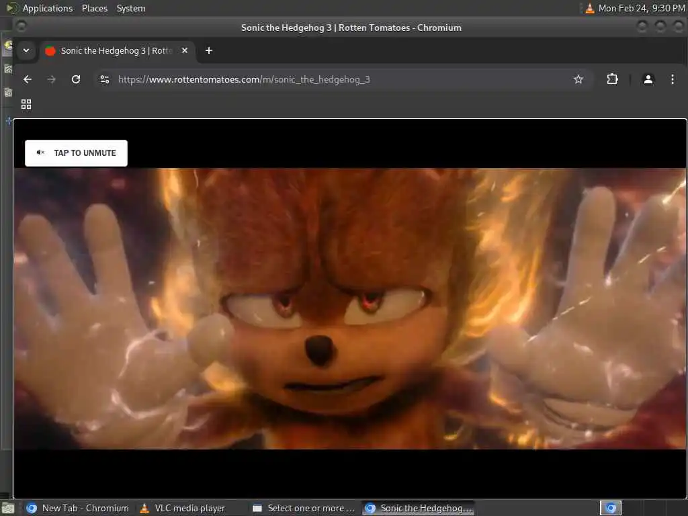Open the System menu
The image size is (688, 516).
click(x=131, y=8)
